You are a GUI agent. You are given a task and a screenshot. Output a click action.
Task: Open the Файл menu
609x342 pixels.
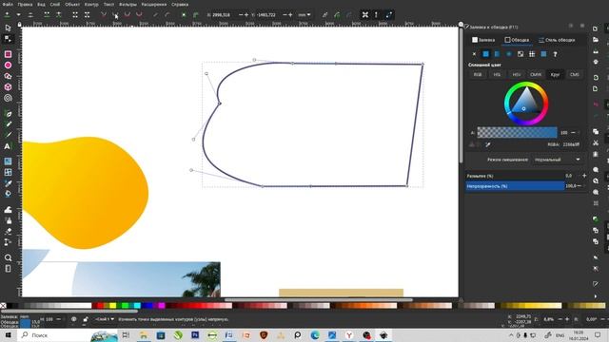click(x=8, y=4)
